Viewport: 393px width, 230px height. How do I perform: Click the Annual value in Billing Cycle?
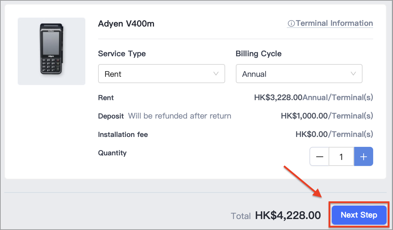pyautogui.click(x=254, y=74)
